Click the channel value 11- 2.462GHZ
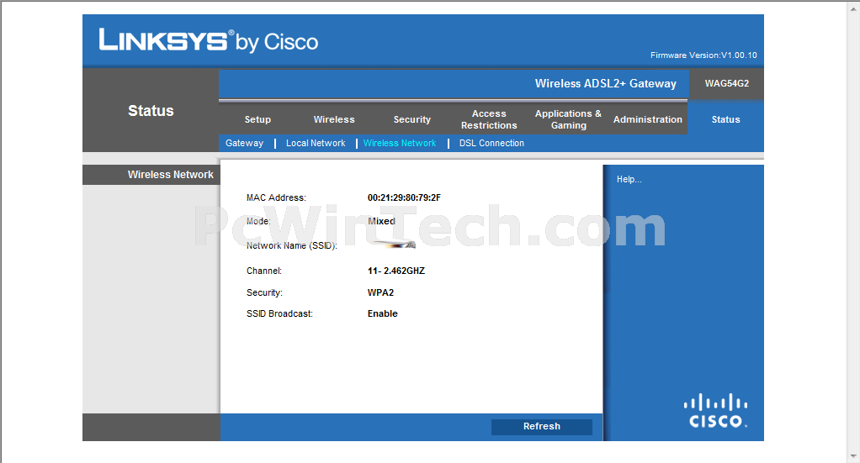This screenshot has width=860, height=463. click(396, 271)
